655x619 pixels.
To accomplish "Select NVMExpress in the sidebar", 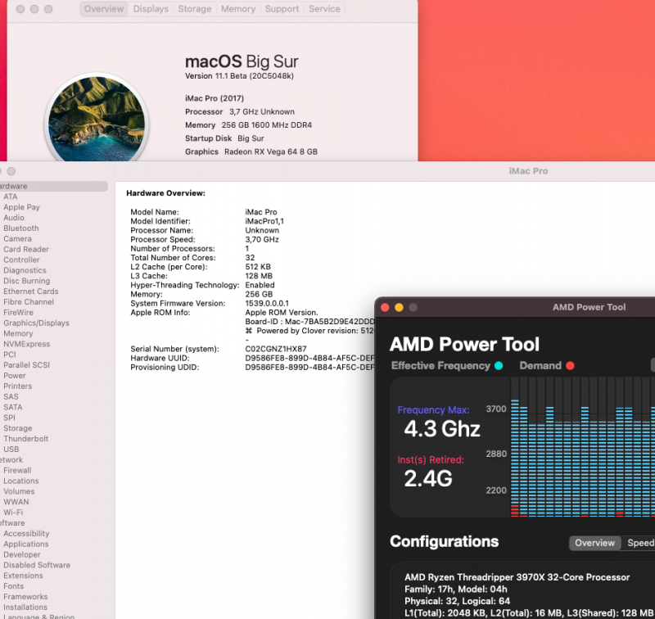I will (x=27, y=344).
